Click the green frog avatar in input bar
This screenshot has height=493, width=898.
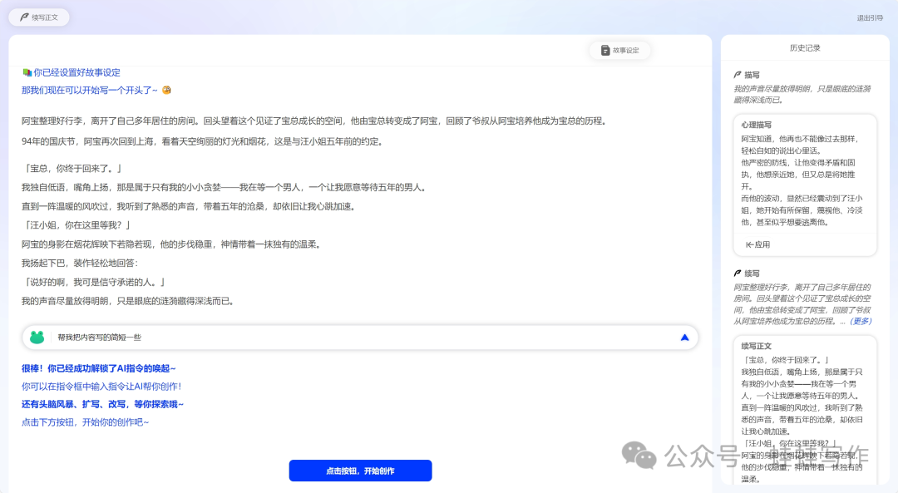click(36, 338)
